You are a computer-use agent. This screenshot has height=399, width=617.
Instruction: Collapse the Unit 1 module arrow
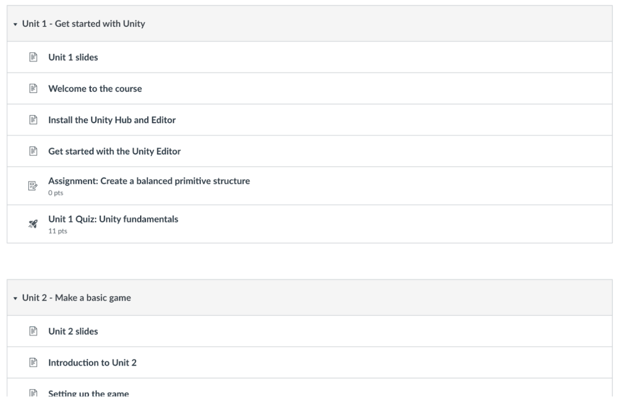15,24
